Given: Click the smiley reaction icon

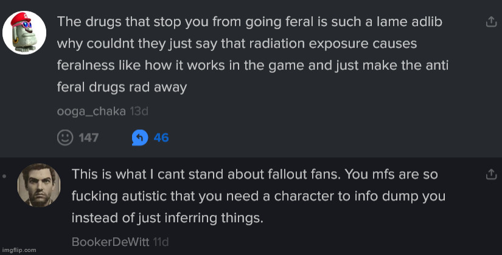Looking at the screenshot, I should (x=64, y=138).
